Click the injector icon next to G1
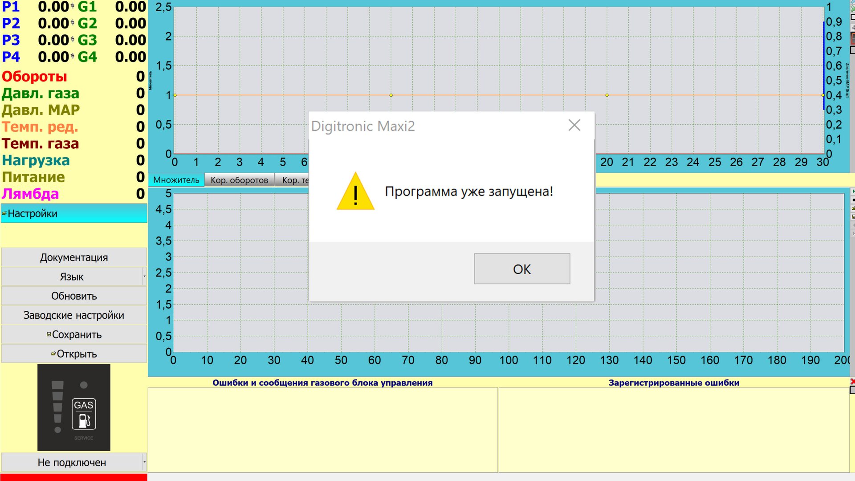This screenshot has width=855, height=481. (x=73, y=6)
